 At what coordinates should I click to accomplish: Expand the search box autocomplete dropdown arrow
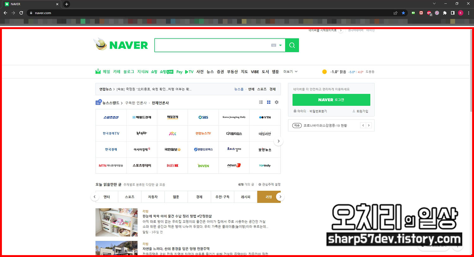(280, 45)
